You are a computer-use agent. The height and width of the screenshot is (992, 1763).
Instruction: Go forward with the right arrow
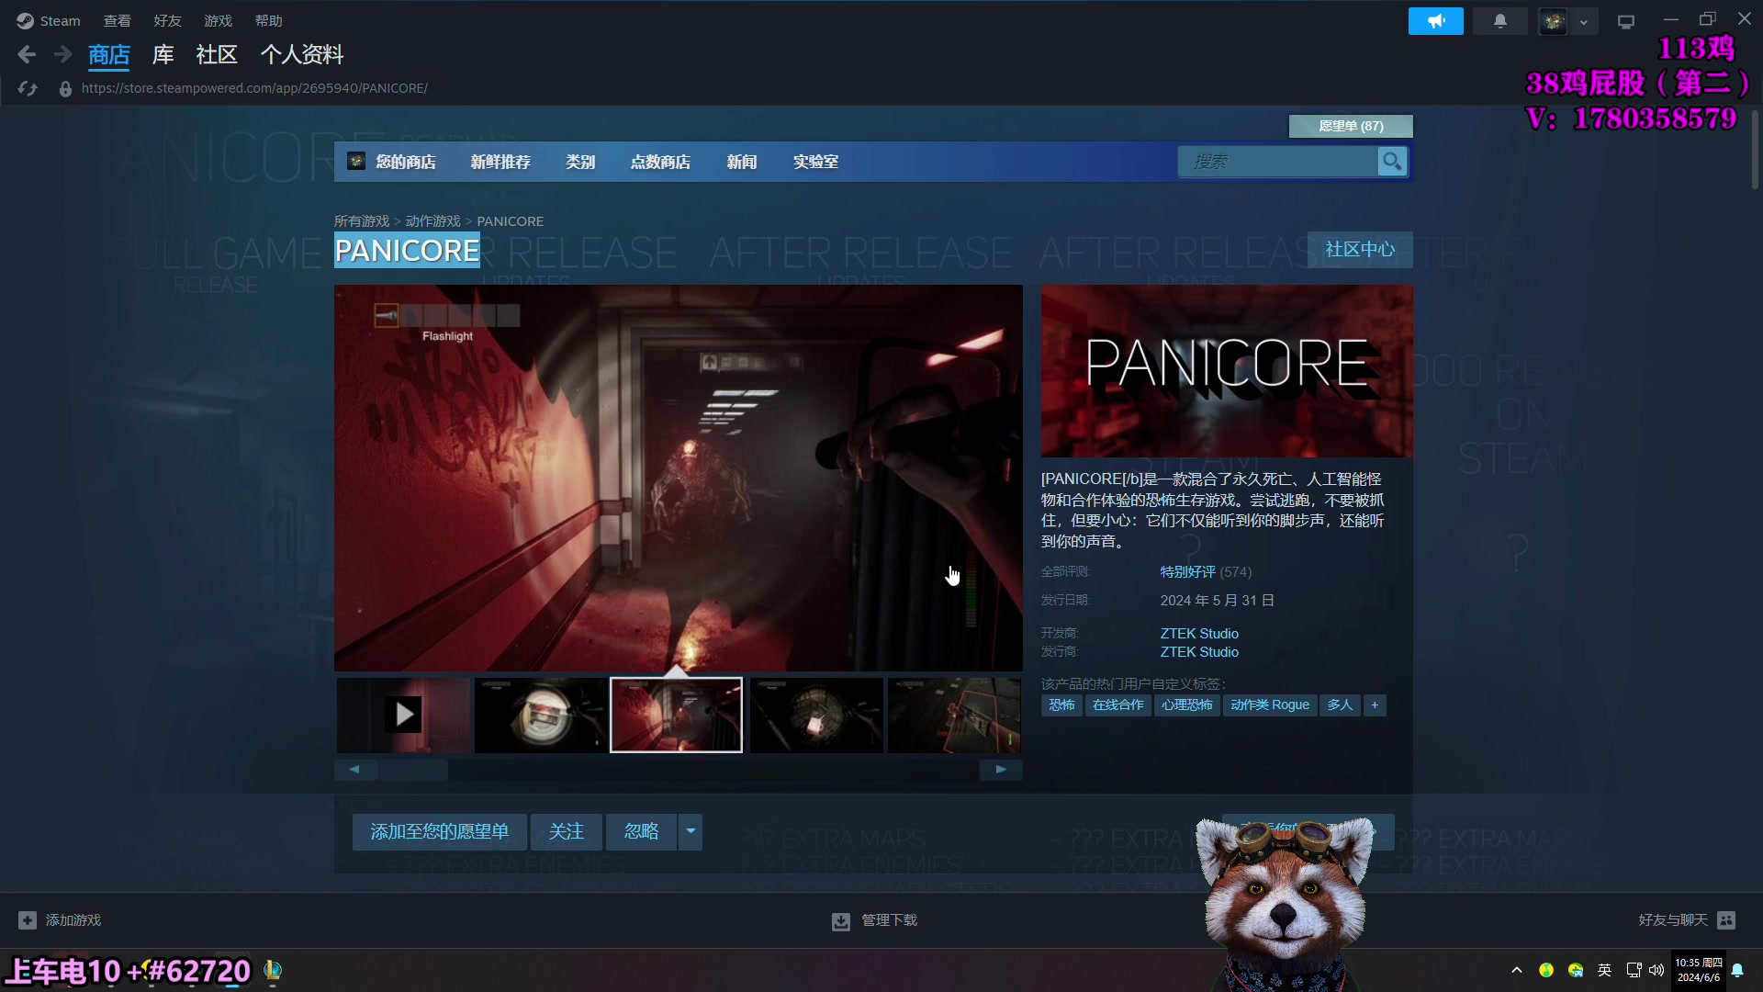[62, 55]
